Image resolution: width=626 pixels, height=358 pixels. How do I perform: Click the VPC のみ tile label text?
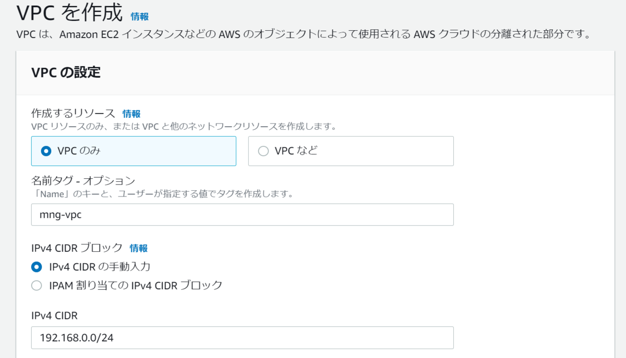coord(79,151)
